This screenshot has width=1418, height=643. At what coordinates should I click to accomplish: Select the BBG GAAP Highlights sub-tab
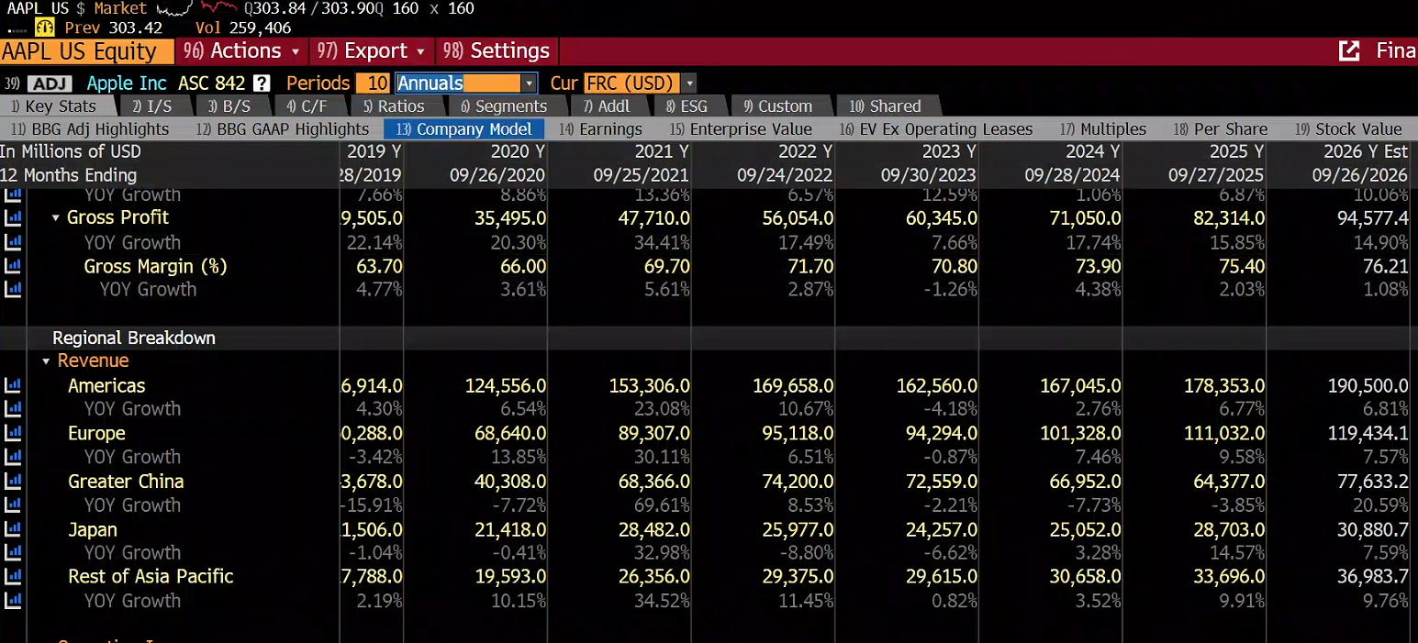tap(283, 129)
